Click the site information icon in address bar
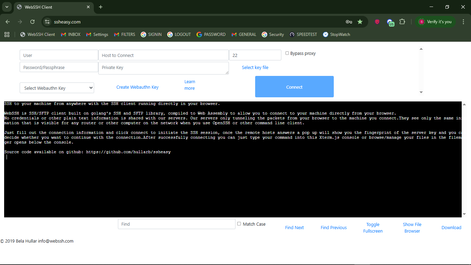Viewport: 471px width, 265px height. point(48,22)
